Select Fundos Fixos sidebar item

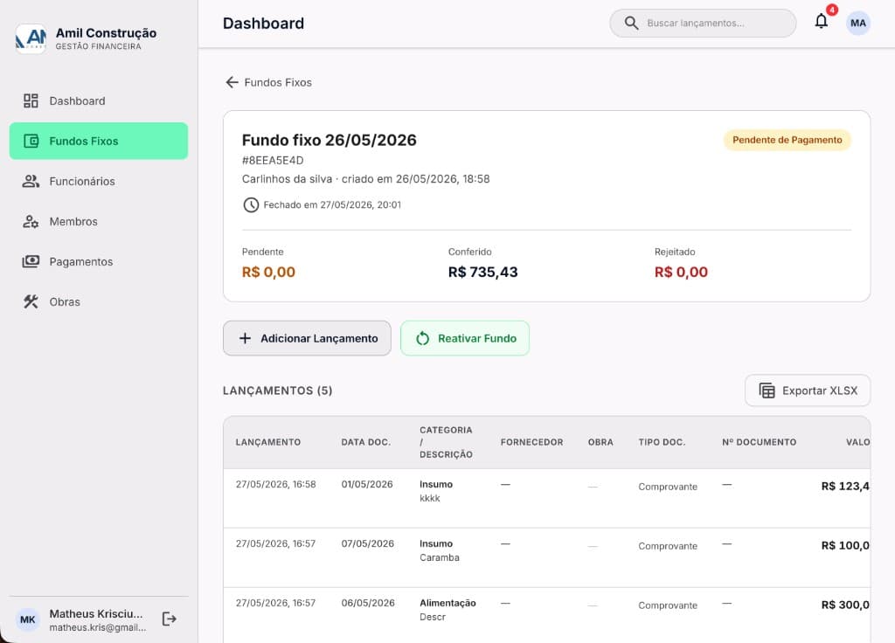[99, 141]
